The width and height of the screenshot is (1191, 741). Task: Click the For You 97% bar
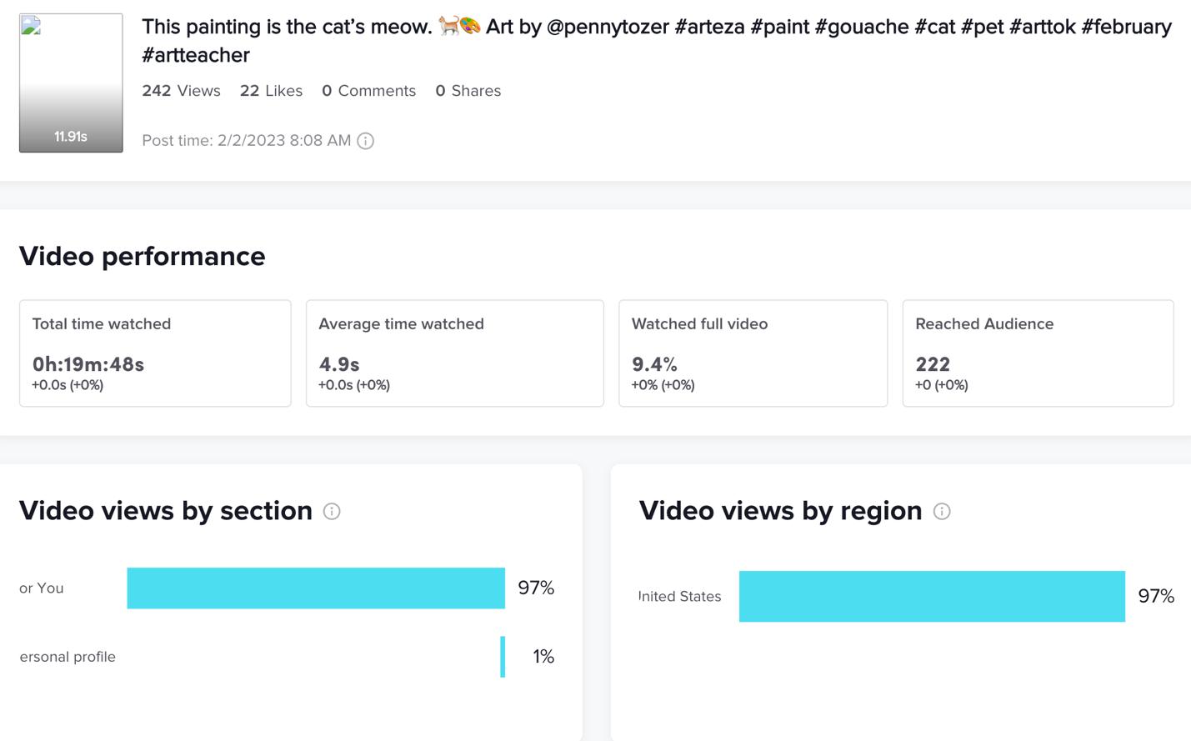316,588
